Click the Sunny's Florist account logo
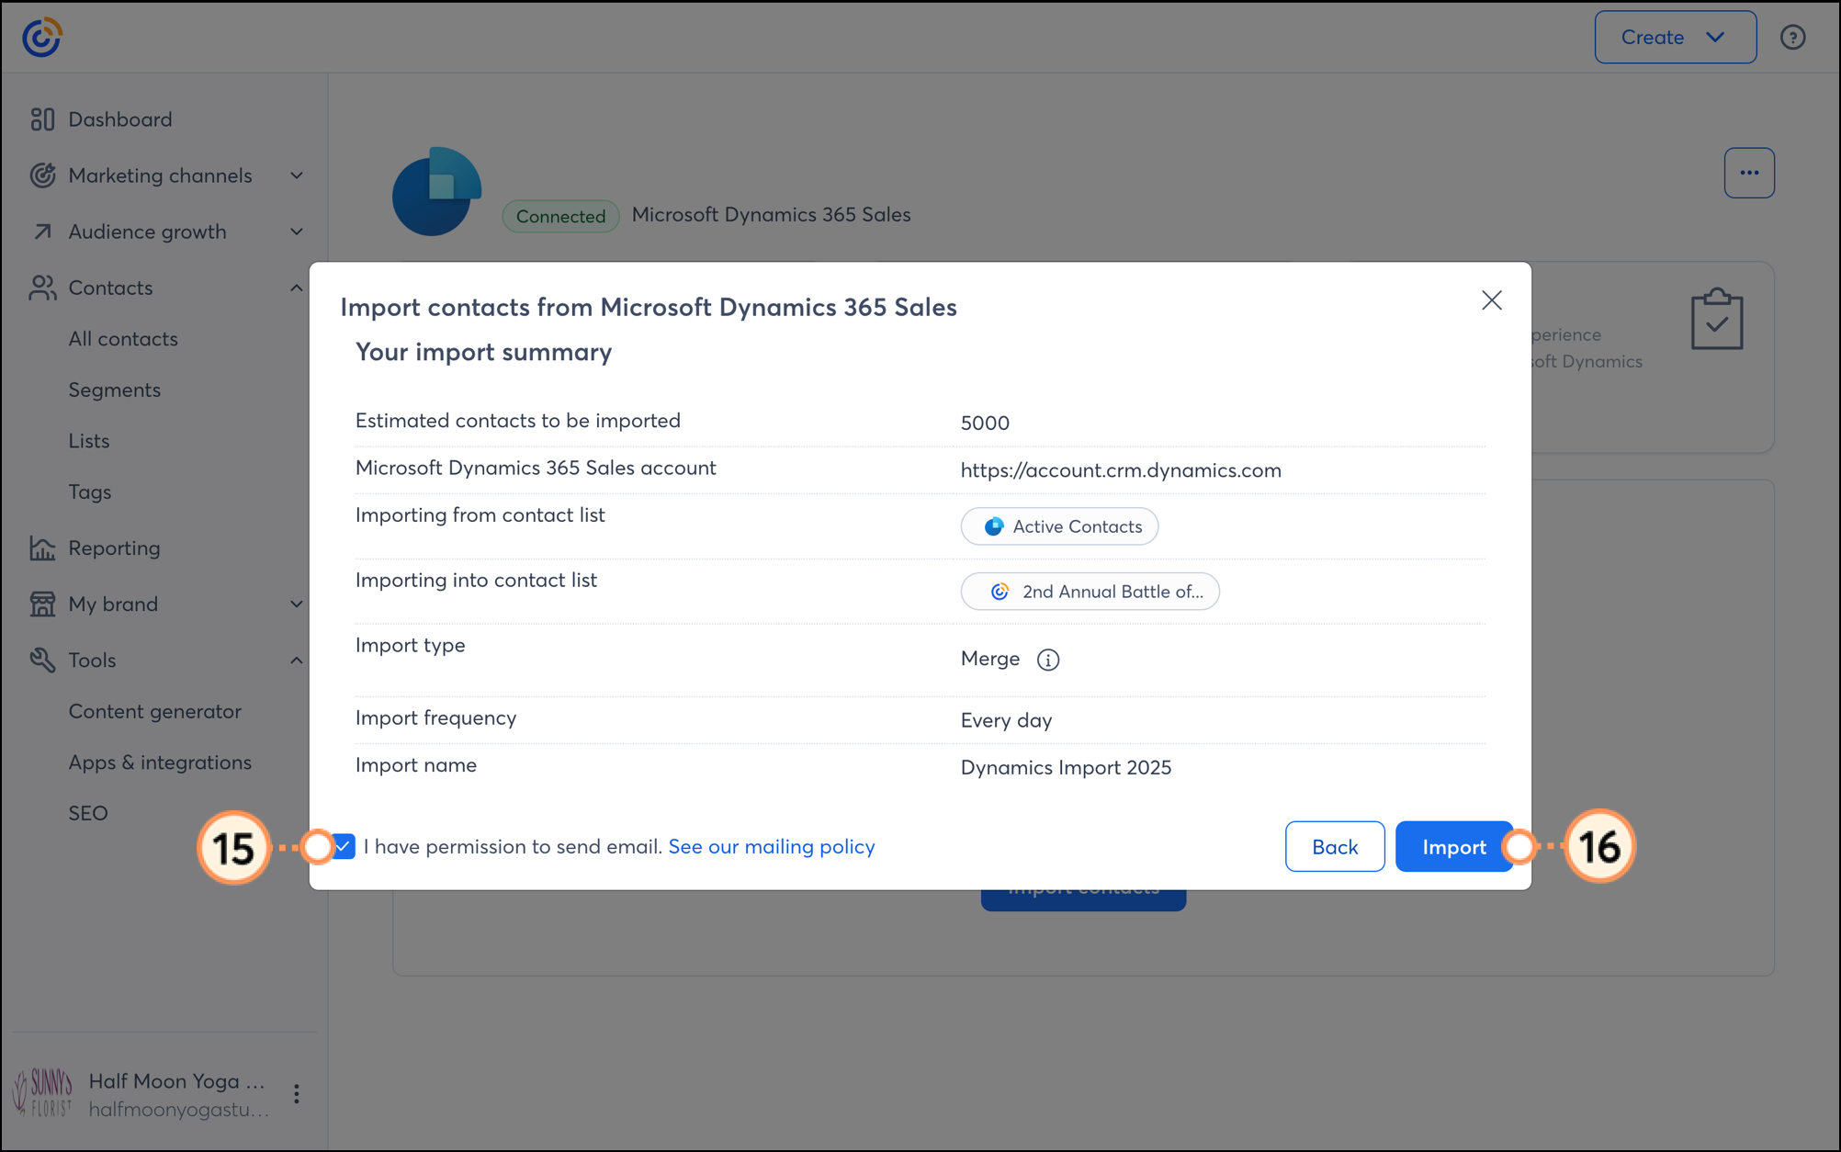The height and width of the screenshot is (1152, 1841). (42, 1093)
